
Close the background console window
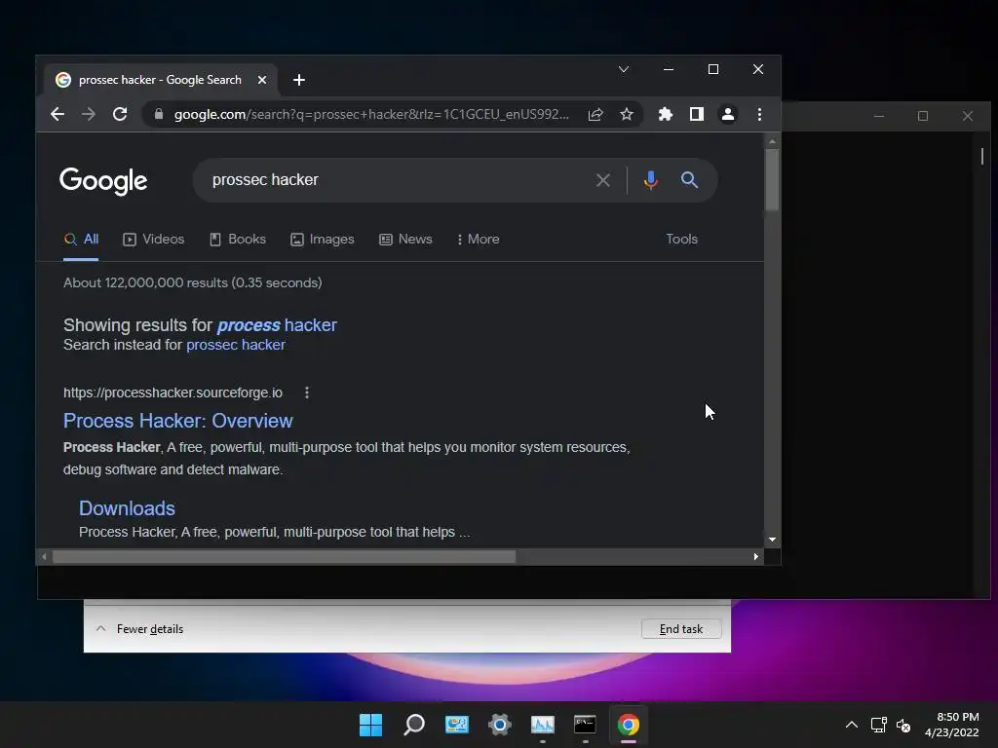tap(968, 116)
